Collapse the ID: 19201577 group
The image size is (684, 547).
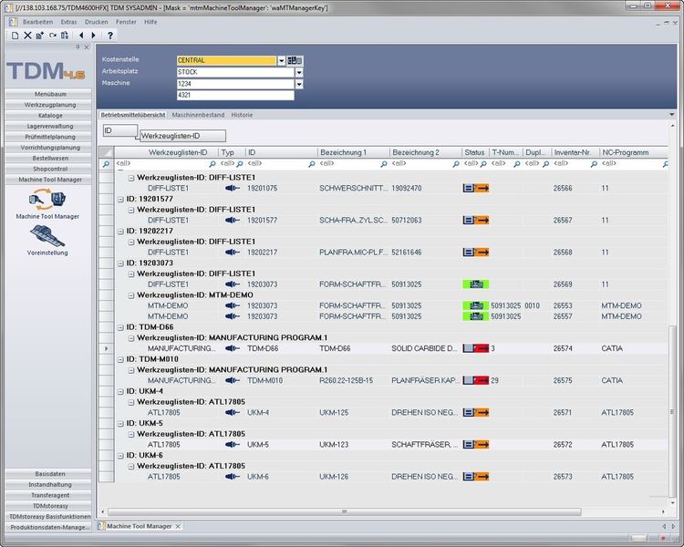pyautogui.click(x=120, y=199)
